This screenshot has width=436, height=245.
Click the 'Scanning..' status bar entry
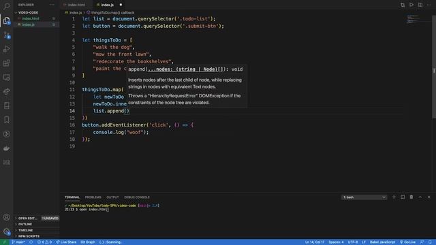click(110, 242)
